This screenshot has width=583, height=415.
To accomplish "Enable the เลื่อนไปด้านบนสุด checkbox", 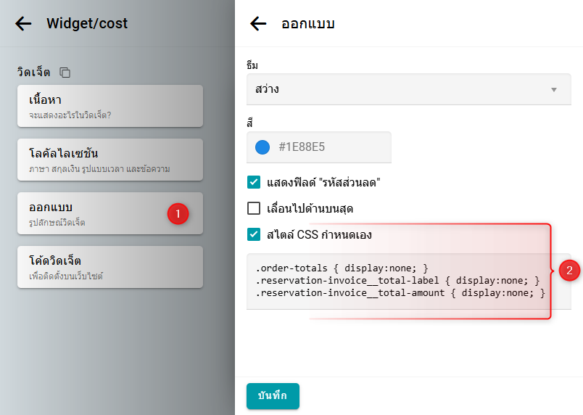I will tap(254, 208).
